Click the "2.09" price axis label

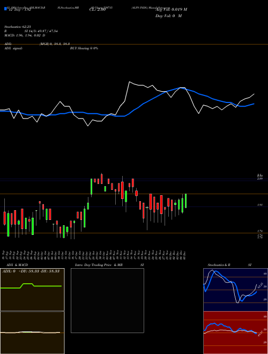tap(260, 179)
